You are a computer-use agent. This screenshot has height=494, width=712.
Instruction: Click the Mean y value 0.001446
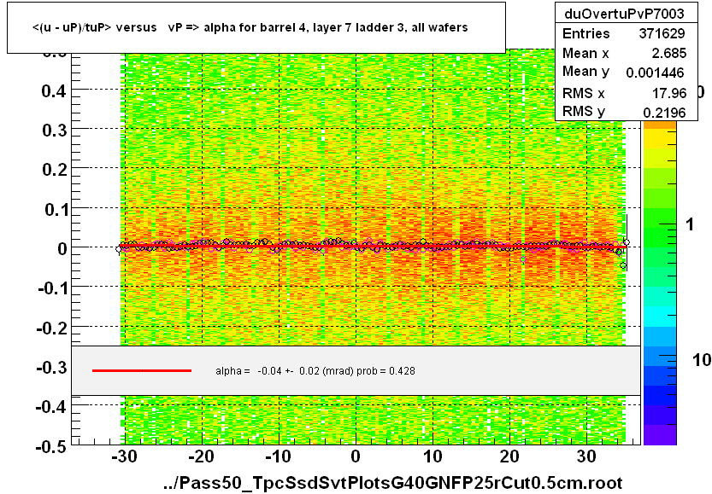point(655,73)
